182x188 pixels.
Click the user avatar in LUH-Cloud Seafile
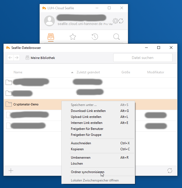coord(49,21)
